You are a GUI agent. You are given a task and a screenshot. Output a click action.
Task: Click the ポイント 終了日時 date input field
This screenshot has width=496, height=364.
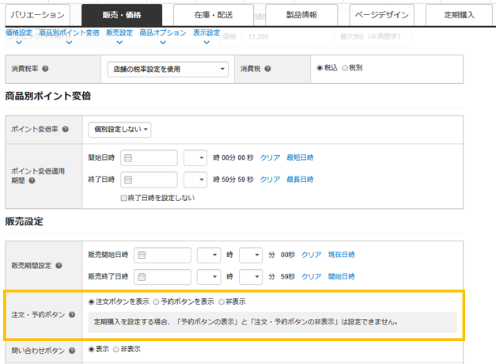[x=150, y=180]
